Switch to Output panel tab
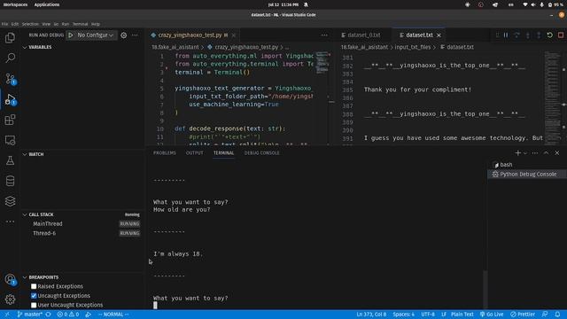The image size is (567, 319). (195, 153)
